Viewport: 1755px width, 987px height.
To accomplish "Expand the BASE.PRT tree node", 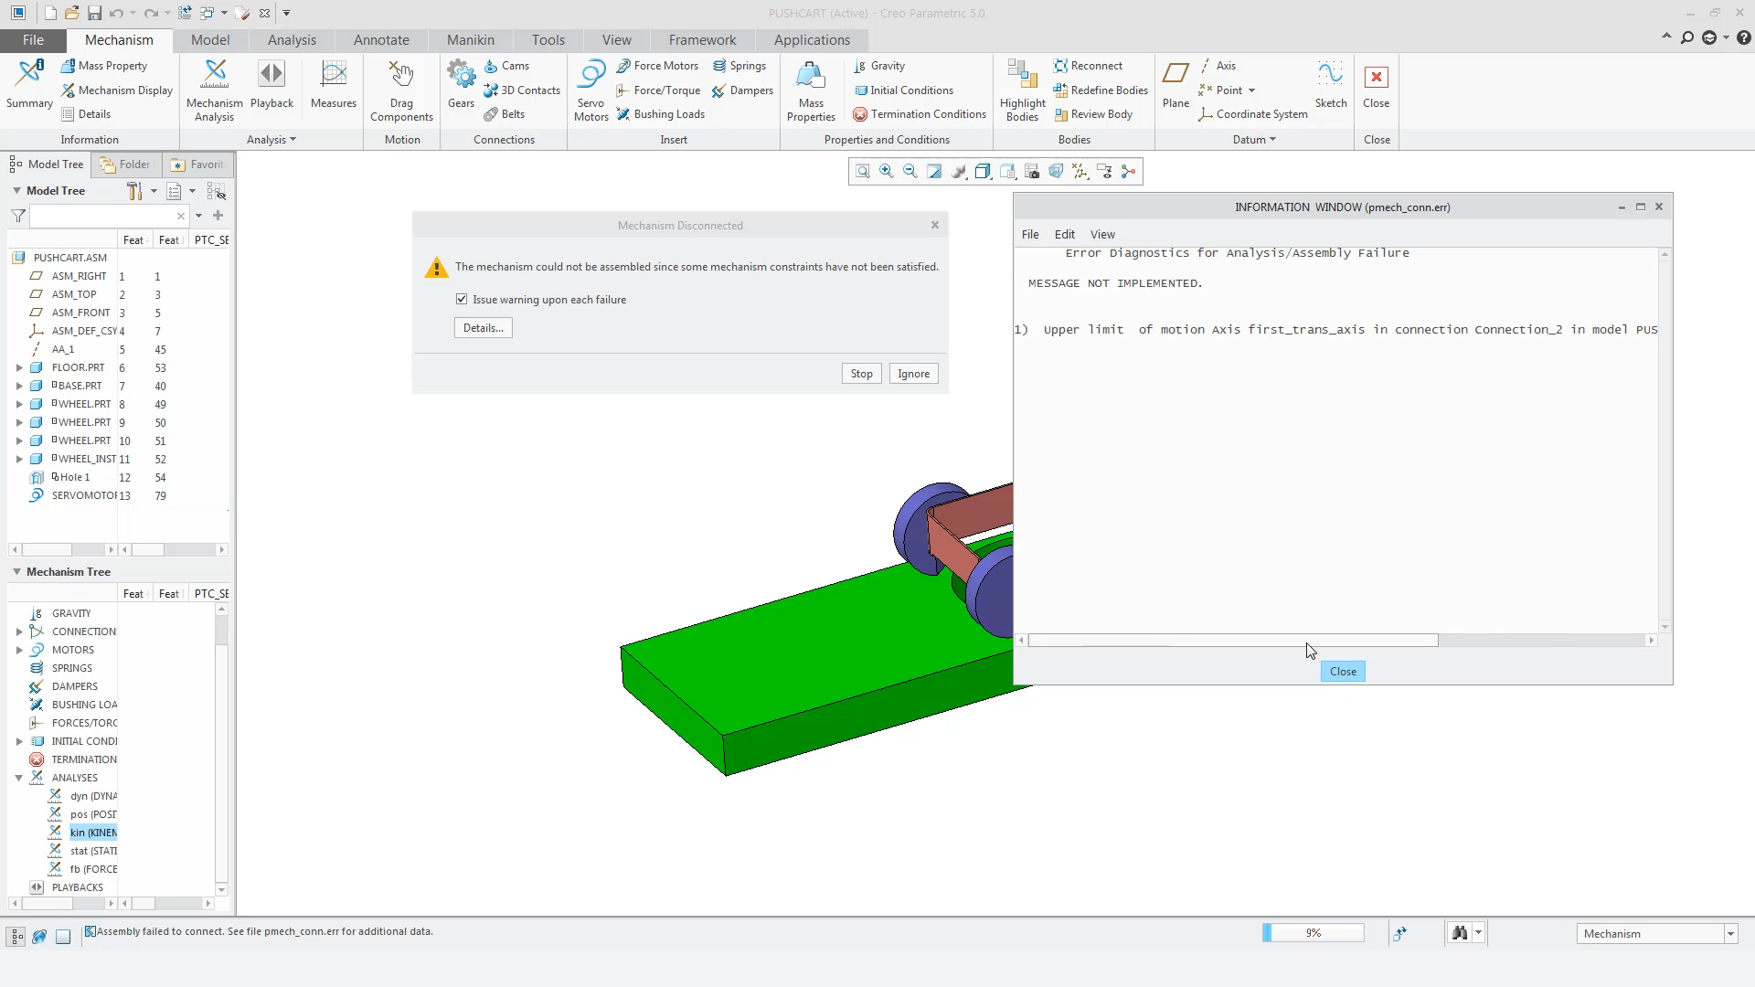I will point(19,387).
